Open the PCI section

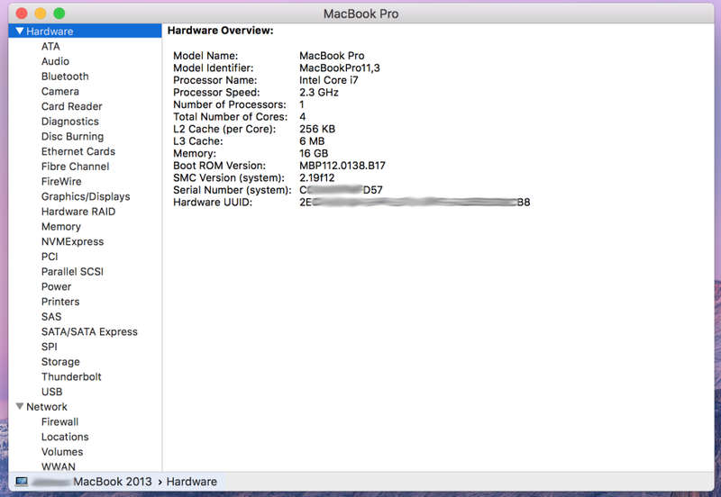(50, 257)
